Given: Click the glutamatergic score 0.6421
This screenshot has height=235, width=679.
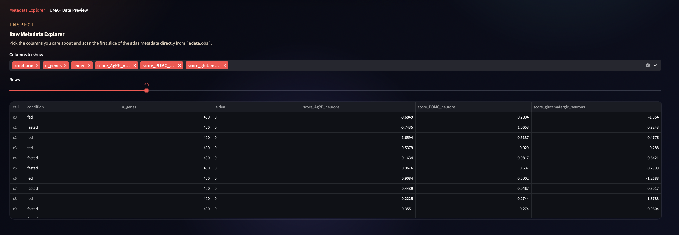Looking at the screenshot, I should (596, 158).
